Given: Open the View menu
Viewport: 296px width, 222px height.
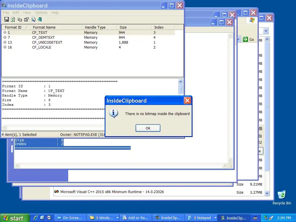Looking at the screenshot, I should (x=27, y=13).
